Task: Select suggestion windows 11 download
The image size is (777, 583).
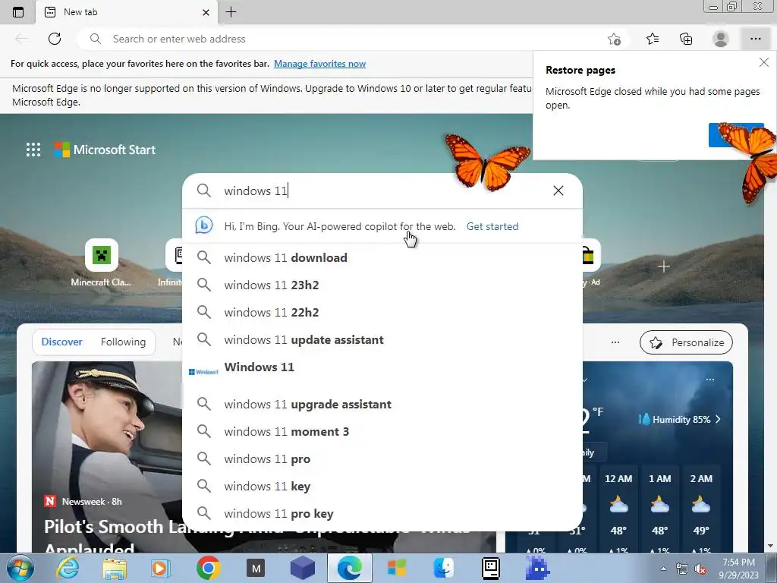Action: click(382, 258)
